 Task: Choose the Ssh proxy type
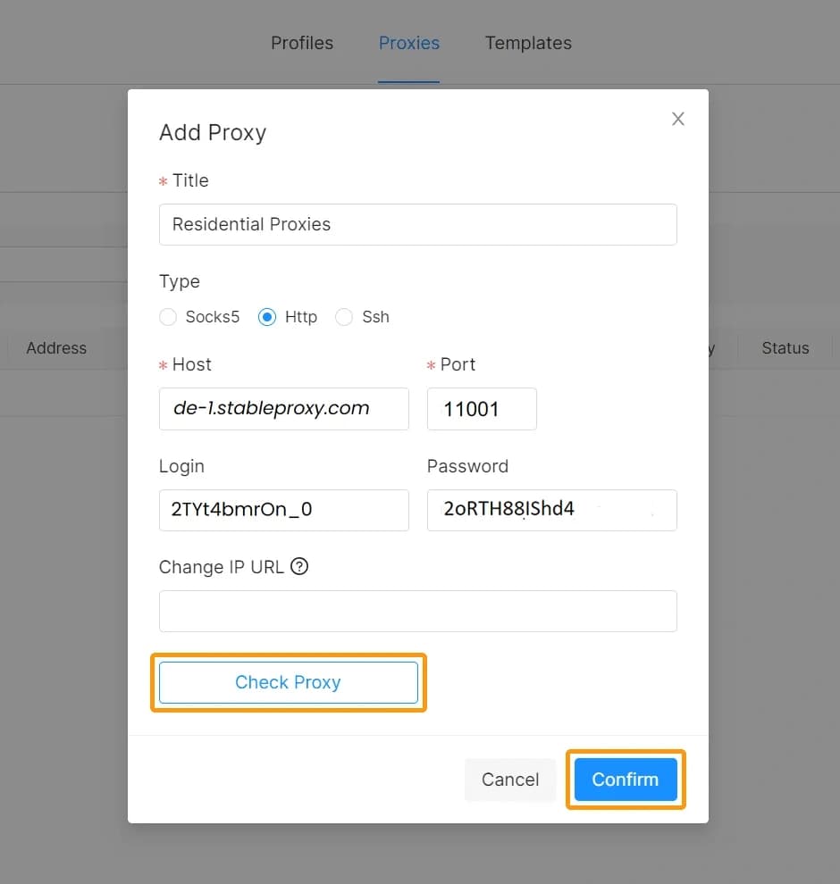(344, 317)
